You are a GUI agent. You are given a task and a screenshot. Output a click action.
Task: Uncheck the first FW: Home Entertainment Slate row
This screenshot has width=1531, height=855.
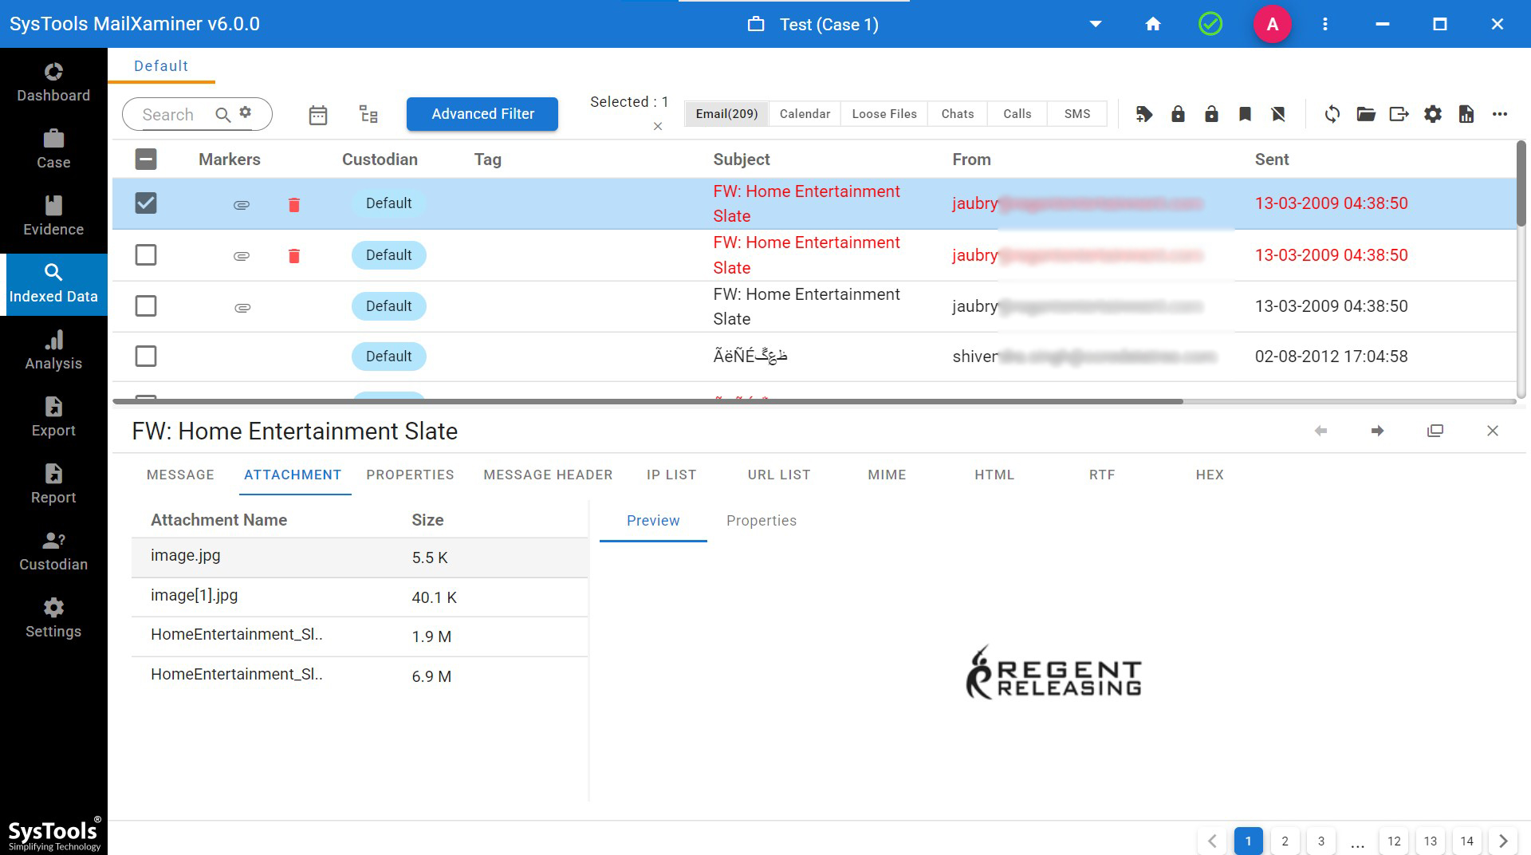[x=146, y=203]
